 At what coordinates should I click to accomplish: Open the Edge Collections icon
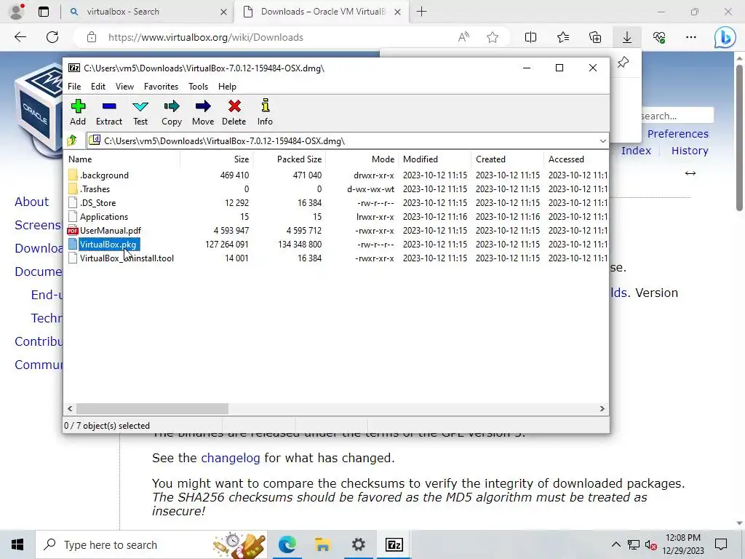point(595,37)
